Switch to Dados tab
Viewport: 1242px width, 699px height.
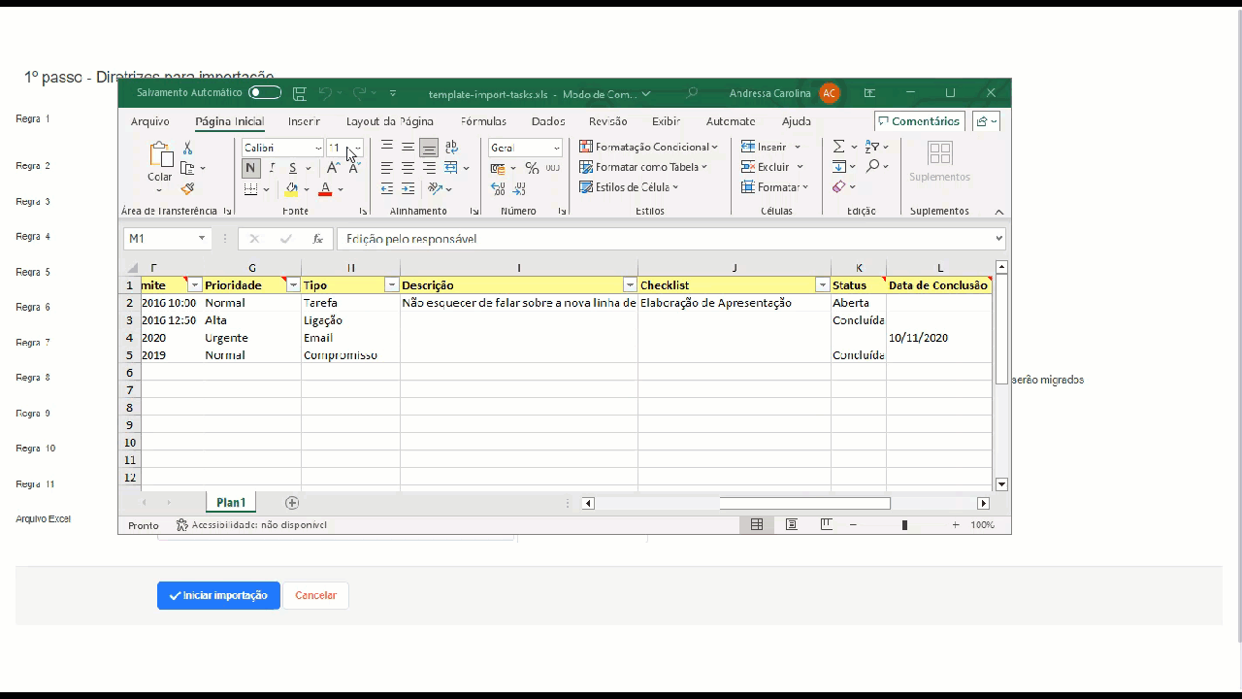(x=548, y=121)
